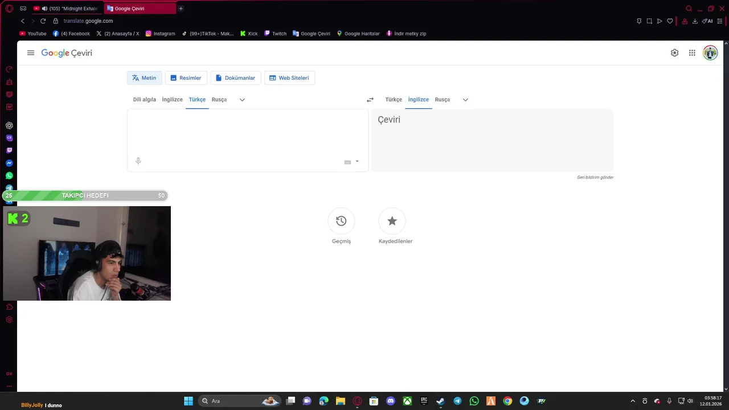Viewport: 729px width, 410px height.
Task: Open the Opera pinboard pin icon
Action: coord(639,21)
